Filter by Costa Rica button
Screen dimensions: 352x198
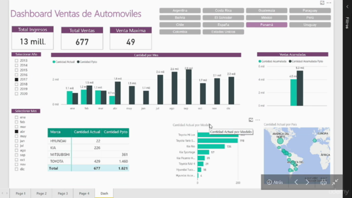point(223,10)
